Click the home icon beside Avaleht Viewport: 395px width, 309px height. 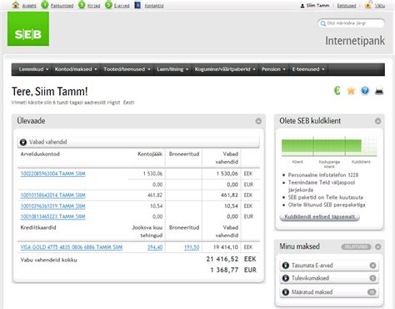click(x=16, y=5)
